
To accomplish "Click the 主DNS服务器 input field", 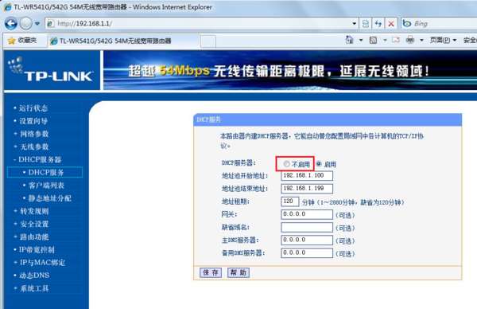I will point(307,240).
